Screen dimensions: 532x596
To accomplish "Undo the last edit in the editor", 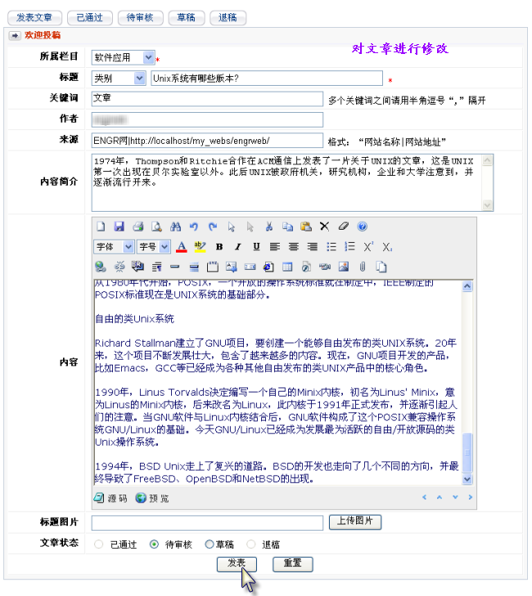I will click(194, 226).
